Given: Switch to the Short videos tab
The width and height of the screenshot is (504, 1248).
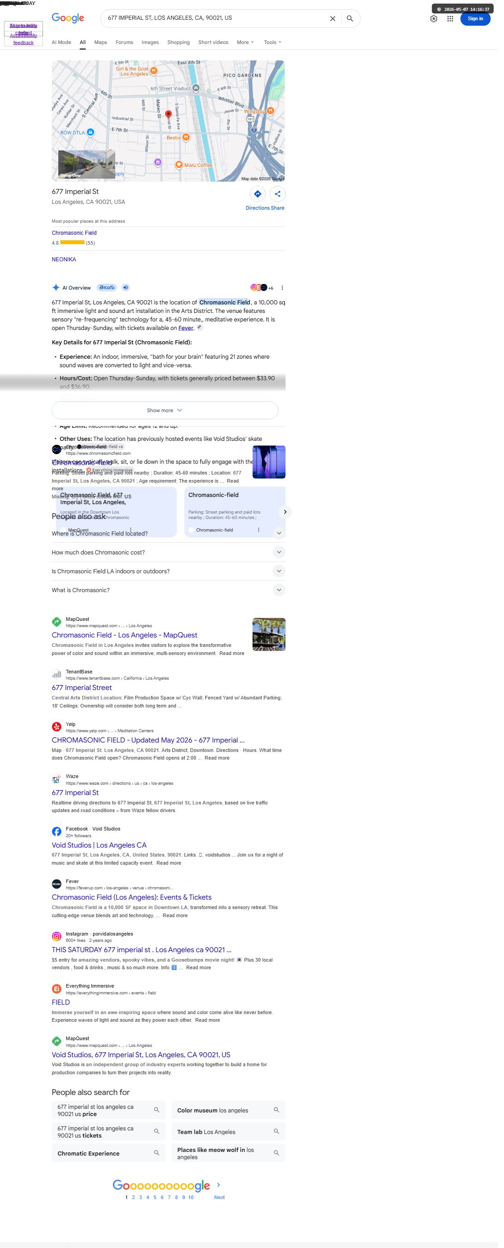Looking at the screenshot, I should (x=213, y=43).
